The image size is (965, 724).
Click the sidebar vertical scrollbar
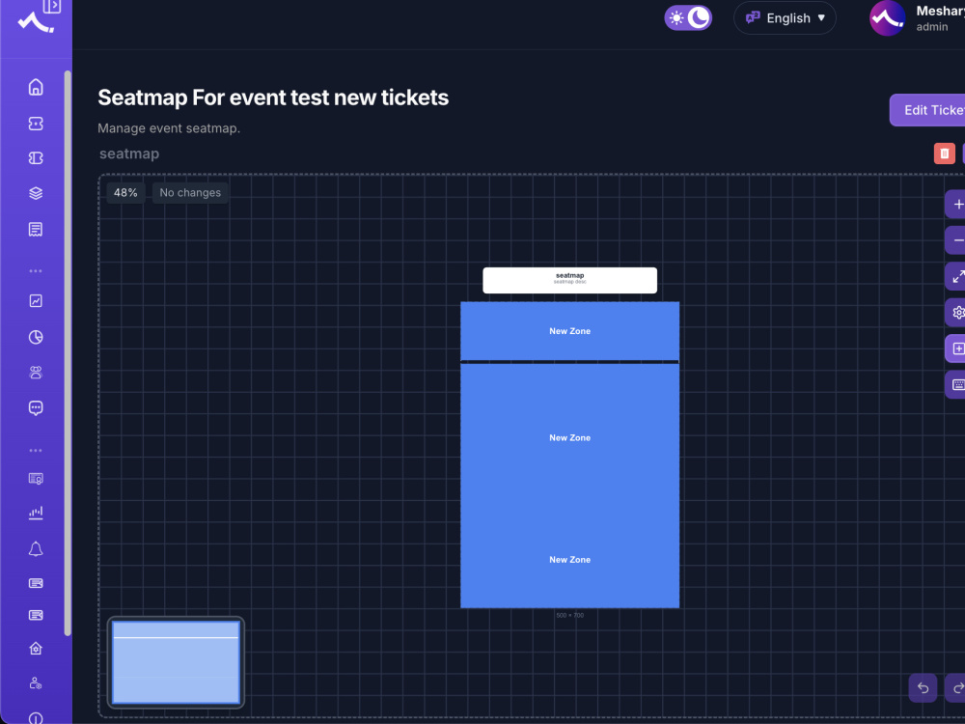pos(68,352)
